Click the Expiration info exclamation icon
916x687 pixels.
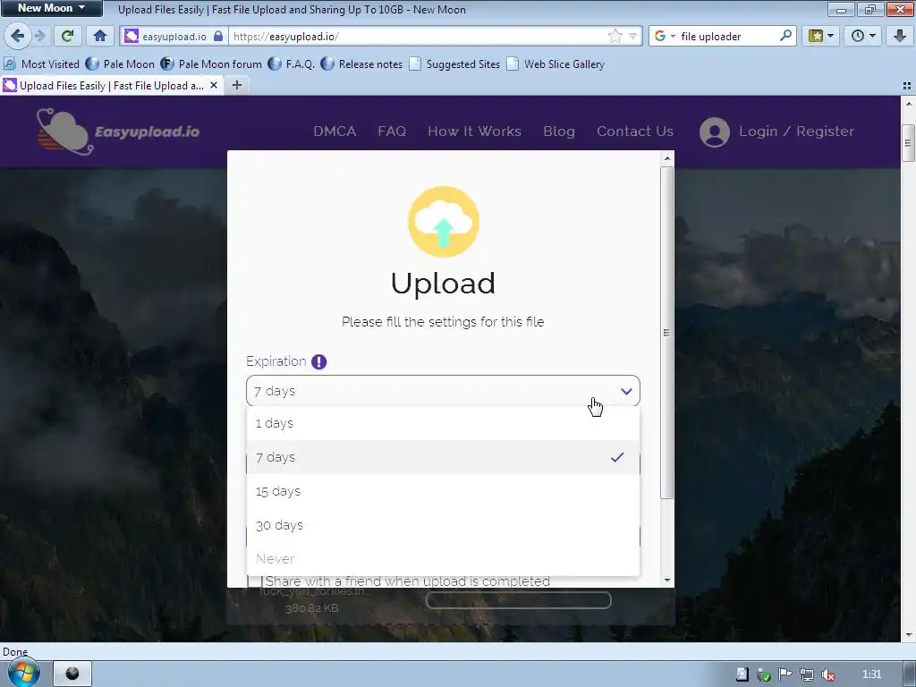tap(318, 361)
